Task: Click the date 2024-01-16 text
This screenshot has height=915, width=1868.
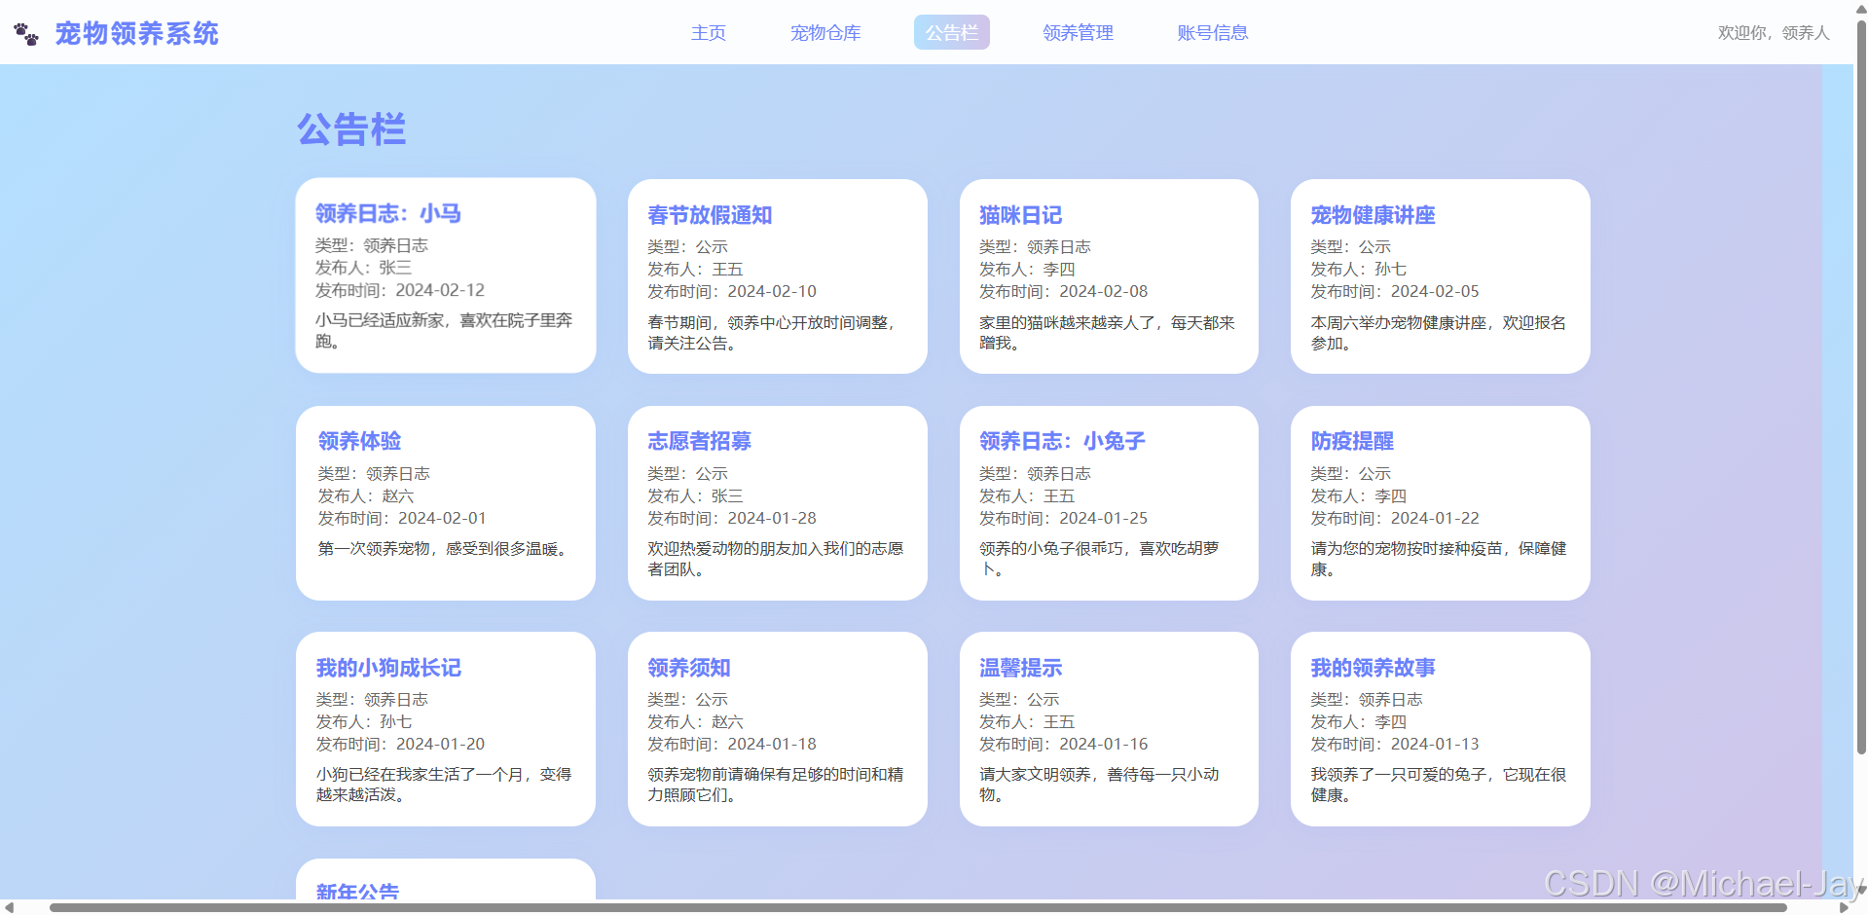Action: pos(1103,744)
